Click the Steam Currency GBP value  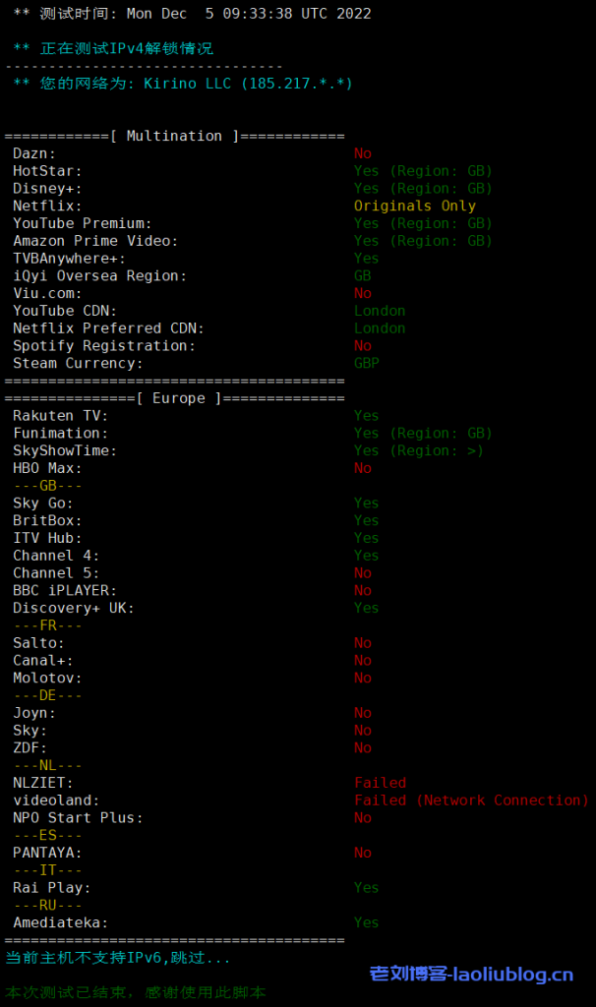click(367, 363)
